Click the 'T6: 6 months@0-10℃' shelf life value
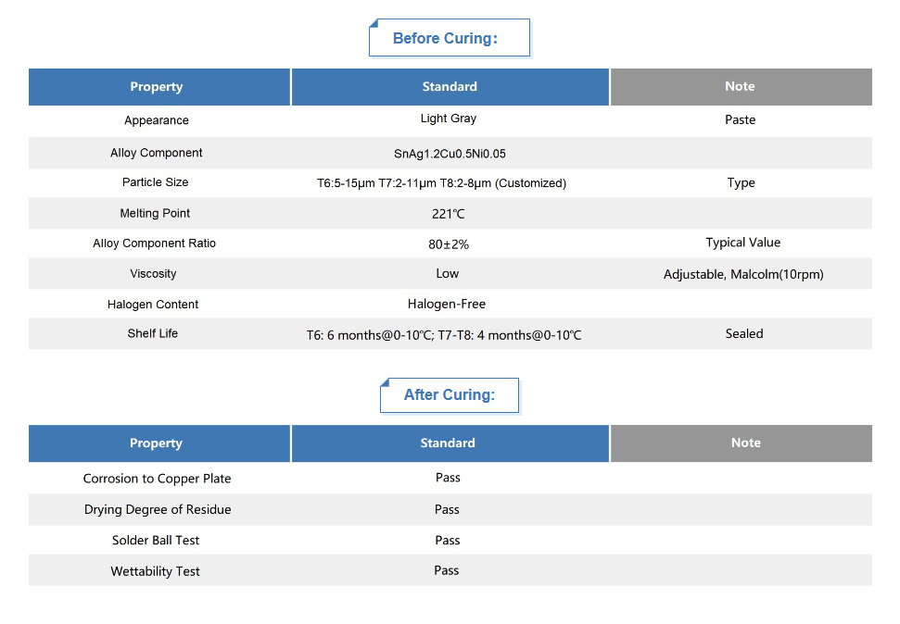900x624 pixels. [x=370, y=335]
